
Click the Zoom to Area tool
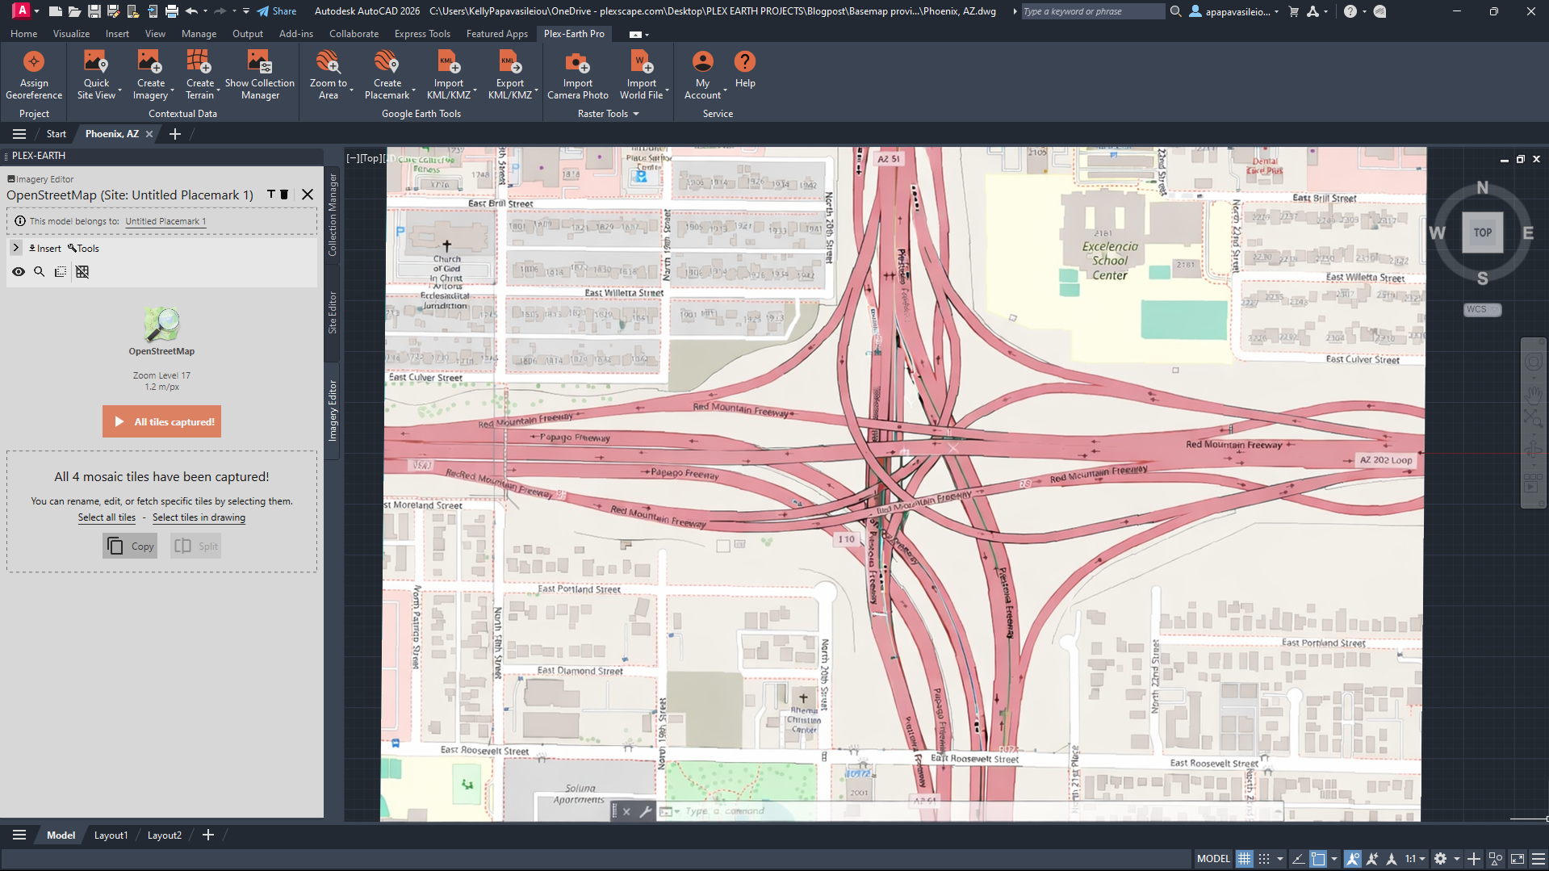tap(328, 75)
